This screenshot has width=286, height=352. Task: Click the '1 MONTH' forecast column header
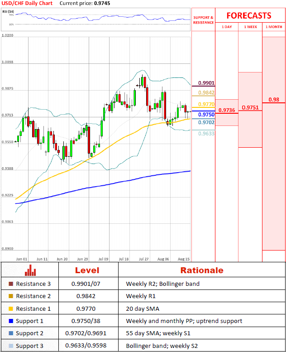(x=274, y=27)
